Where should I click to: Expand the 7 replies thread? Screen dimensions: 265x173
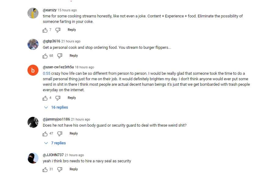[x=55, y=143]
